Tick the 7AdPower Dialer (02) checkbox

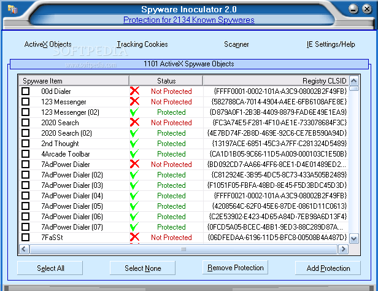[26, 174]
